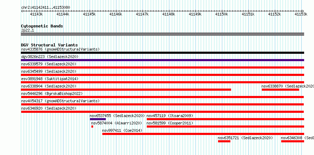314x155 pixels.
Task: Open nsv5446296 (ByrskaBishop2022) label
Action: coord(52,93)
